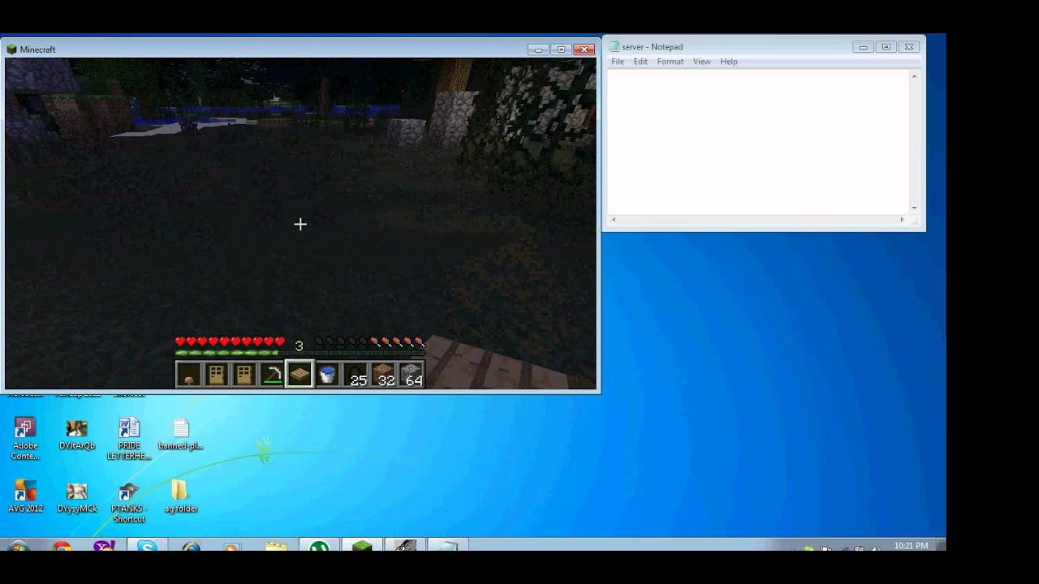Screen dimensions: 1039x584
Task: Click inside the empty Notepad text area
Action: click(x=758, y=142)
